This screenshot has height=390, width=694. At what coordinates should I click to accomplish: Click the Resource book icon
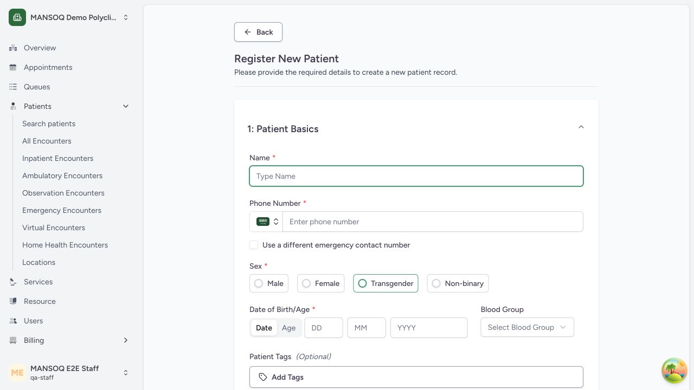point(13,301)
